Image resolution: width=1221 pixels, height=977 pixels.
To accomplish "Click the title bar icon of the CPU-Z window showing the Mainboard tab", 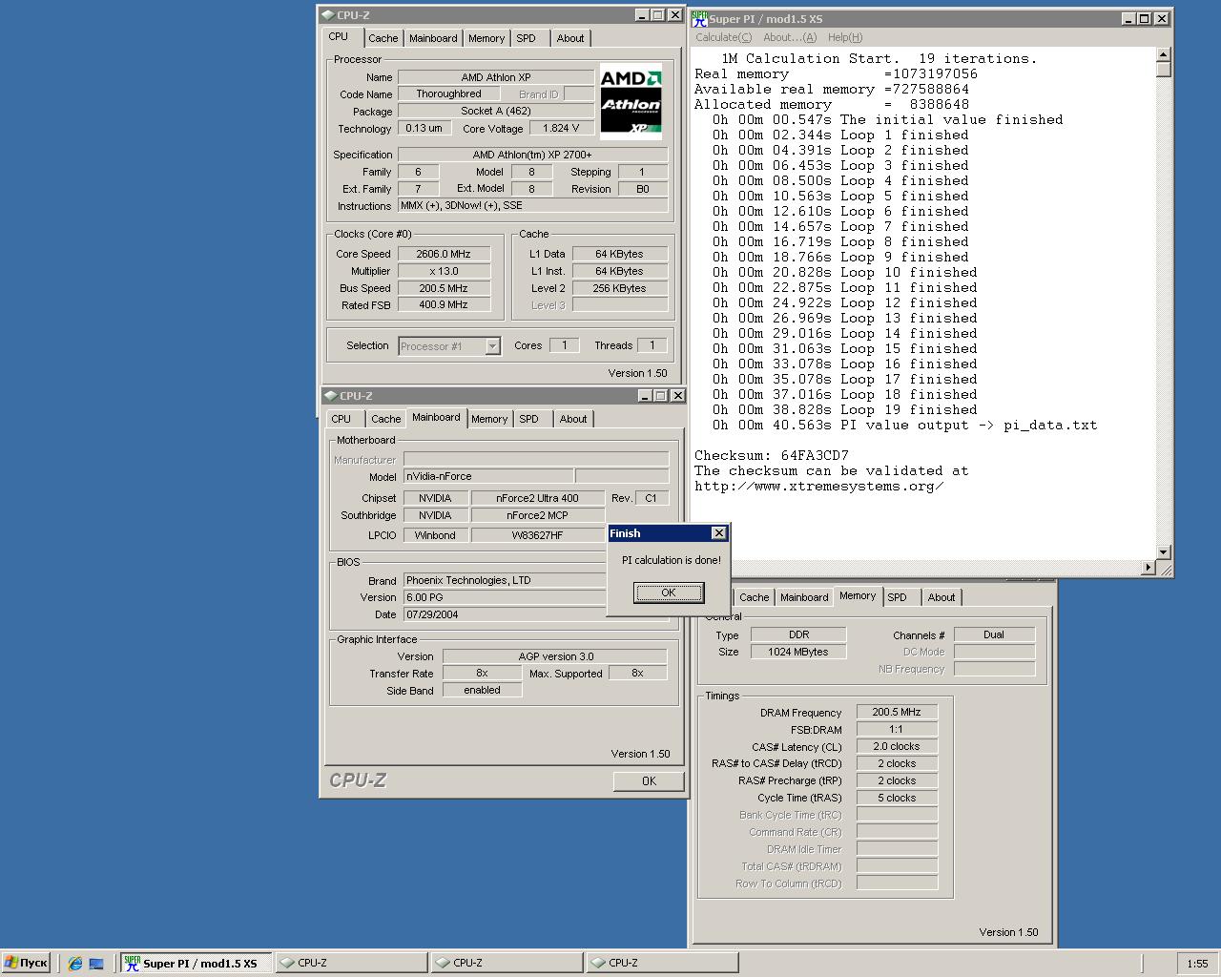I will coord(330,395).
